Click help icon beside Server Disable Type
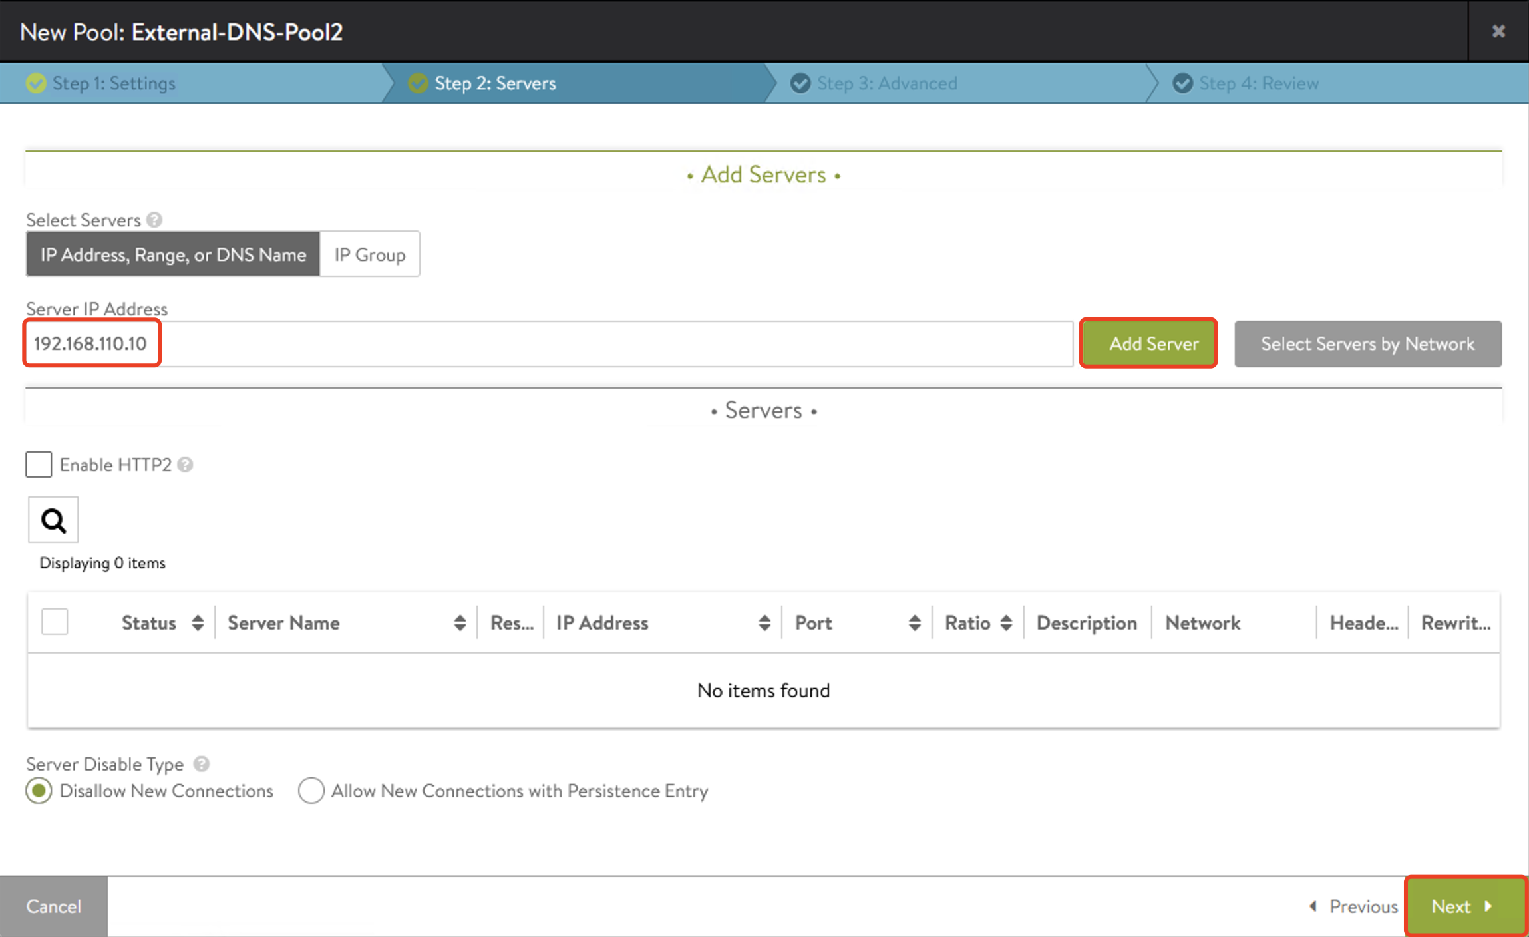 (202, 764)
